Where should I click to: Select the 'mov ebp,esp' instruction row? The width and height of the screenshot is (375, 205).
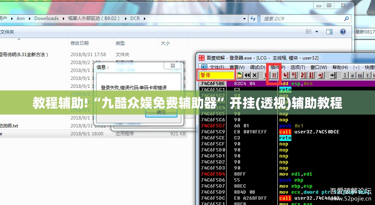point(295,186)
